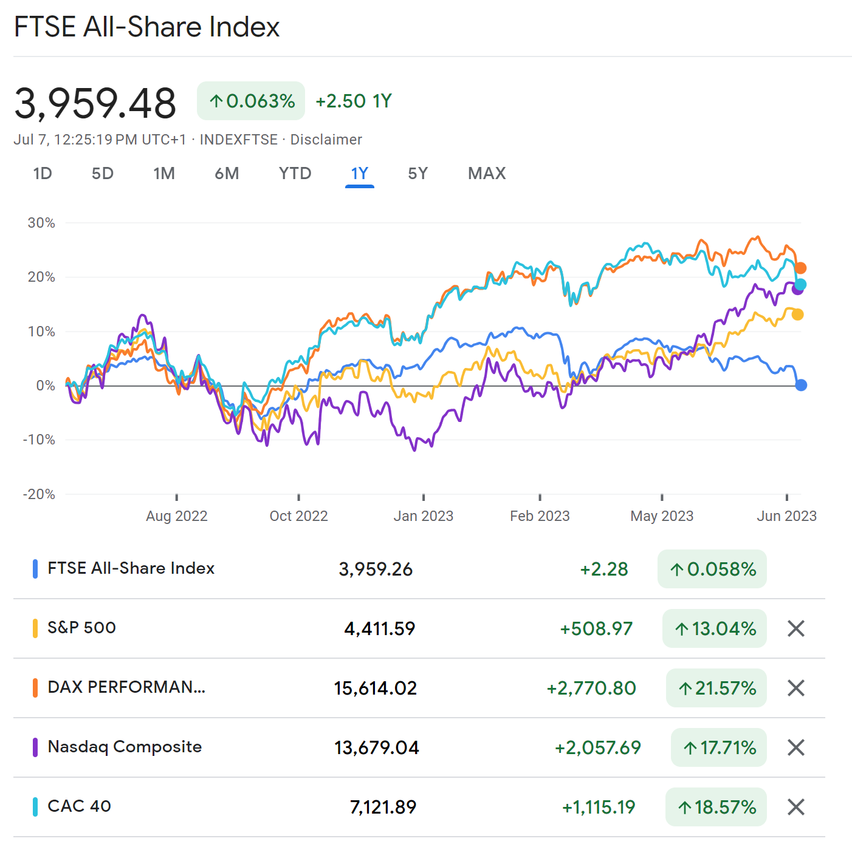
Task: Click the 15,614.02 DAX value
Action: coord(376,688)
